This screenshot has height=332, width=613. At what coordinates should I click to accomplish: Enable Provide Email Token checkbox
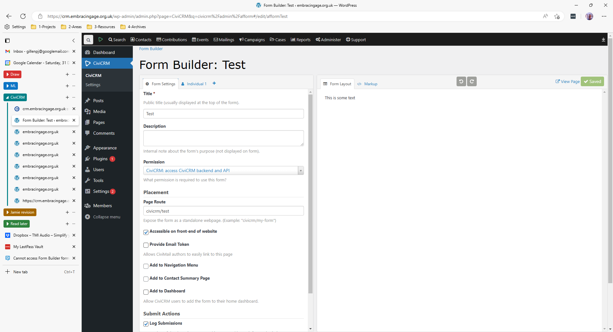[146, 245]
